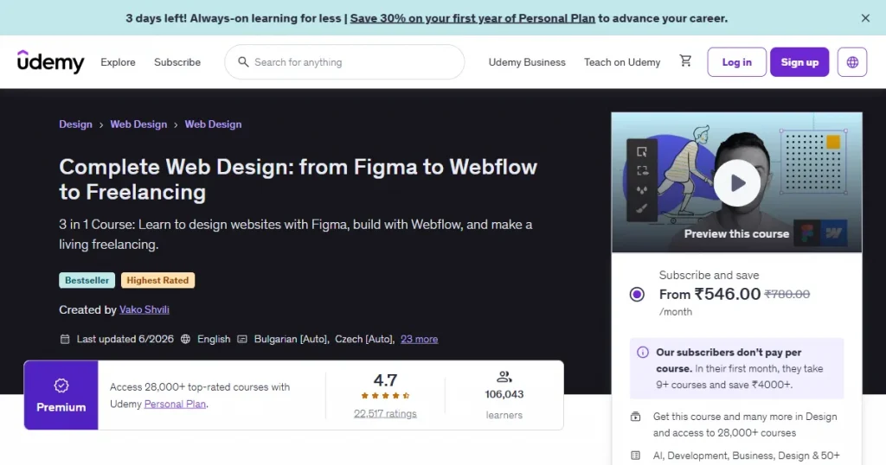Open the Explore menu

pos(118,62)
